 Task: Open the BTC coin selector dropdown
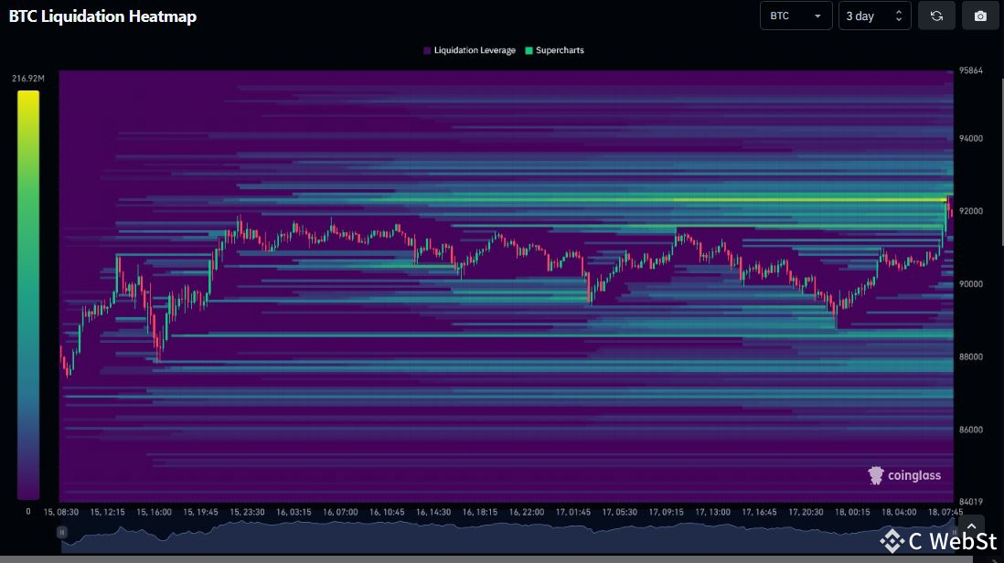click(x=796, y=16)
